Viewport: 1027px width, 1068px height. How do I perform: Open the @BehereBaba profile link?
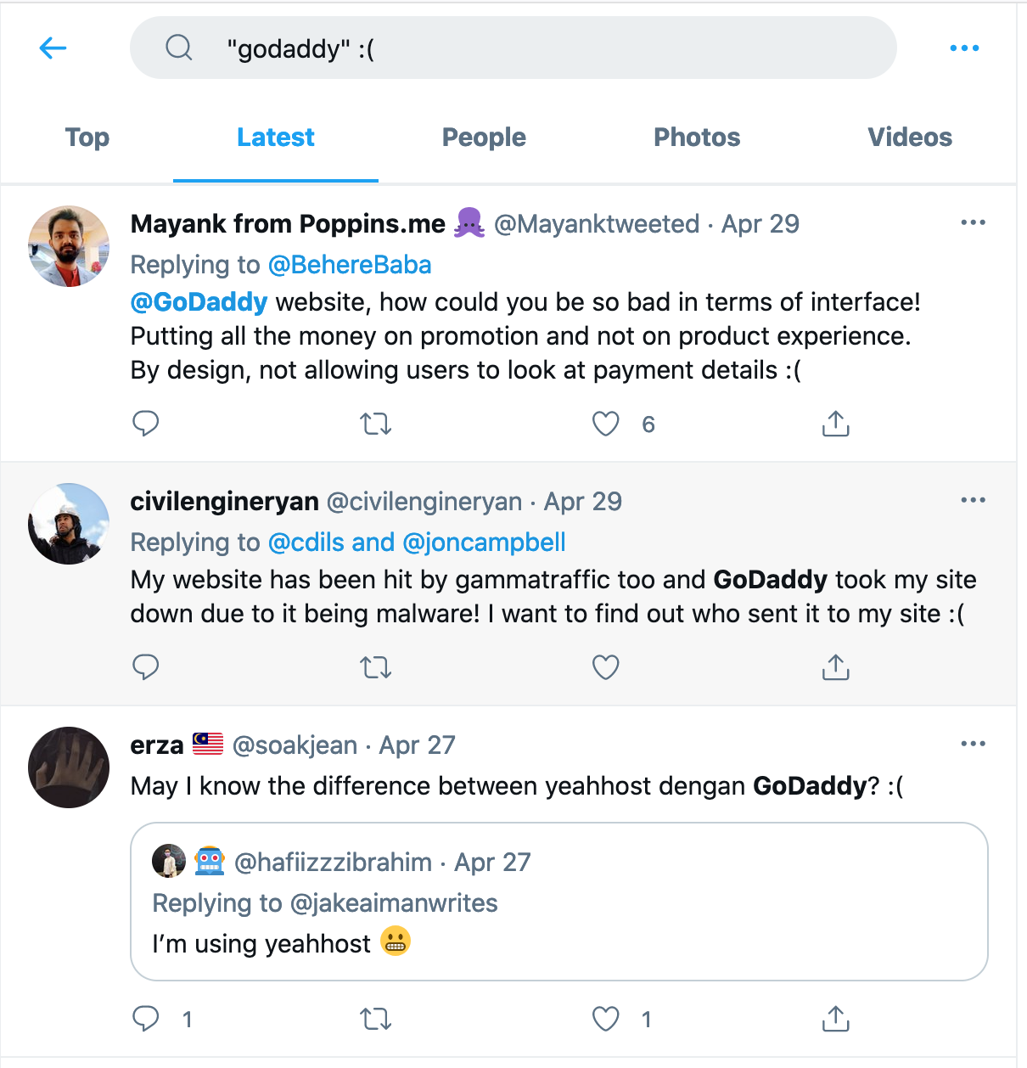click(x=350, y=265)
